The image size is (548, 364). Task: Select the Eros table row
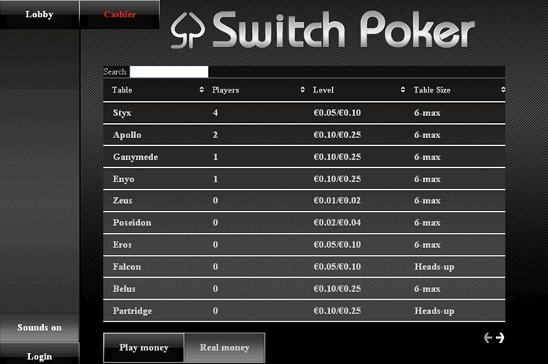[x=304, y=245]
